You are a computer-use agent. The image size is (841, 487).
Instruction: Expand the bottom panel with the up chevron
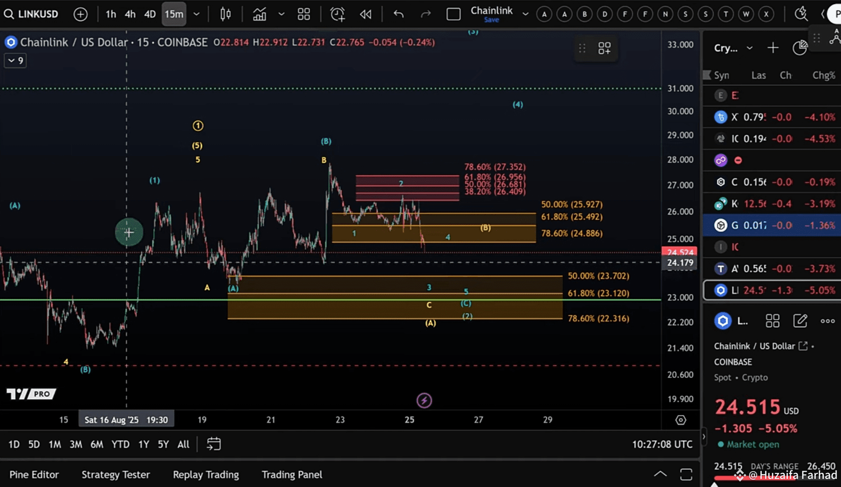coord(660,474)
